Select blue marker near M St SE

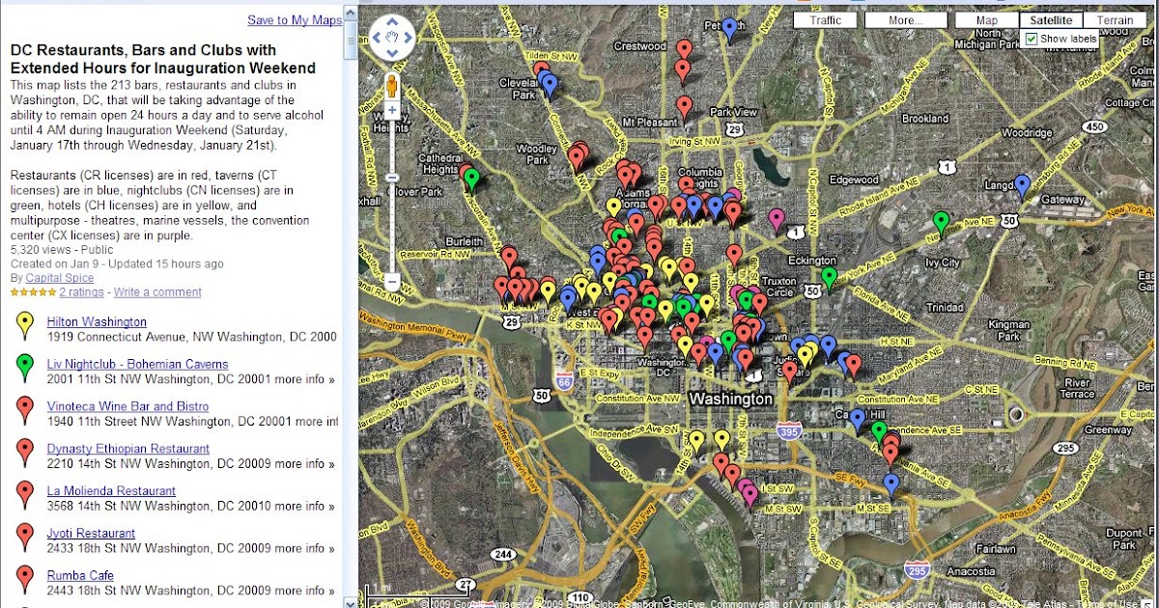coord(890,484)
